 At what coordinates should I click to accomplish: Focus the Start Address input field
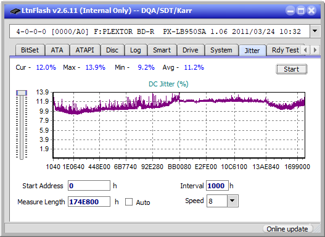click(x=89, y=186)
